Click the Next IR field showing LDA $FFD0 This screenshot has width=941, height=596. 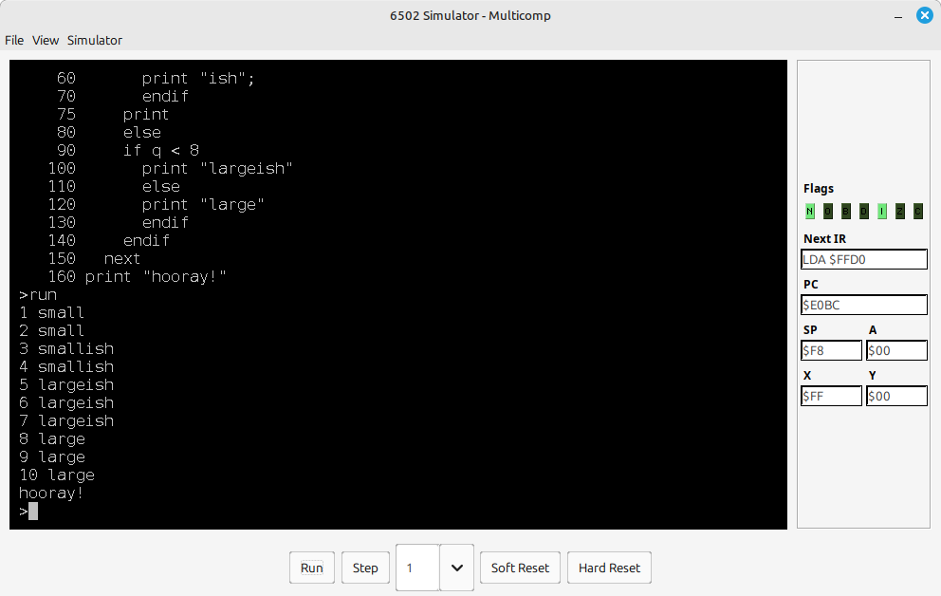pyautogui.click(x=864, y=259)
